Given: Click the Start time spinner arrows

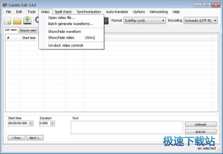Looking at the screenshot, I should (31, 123).
